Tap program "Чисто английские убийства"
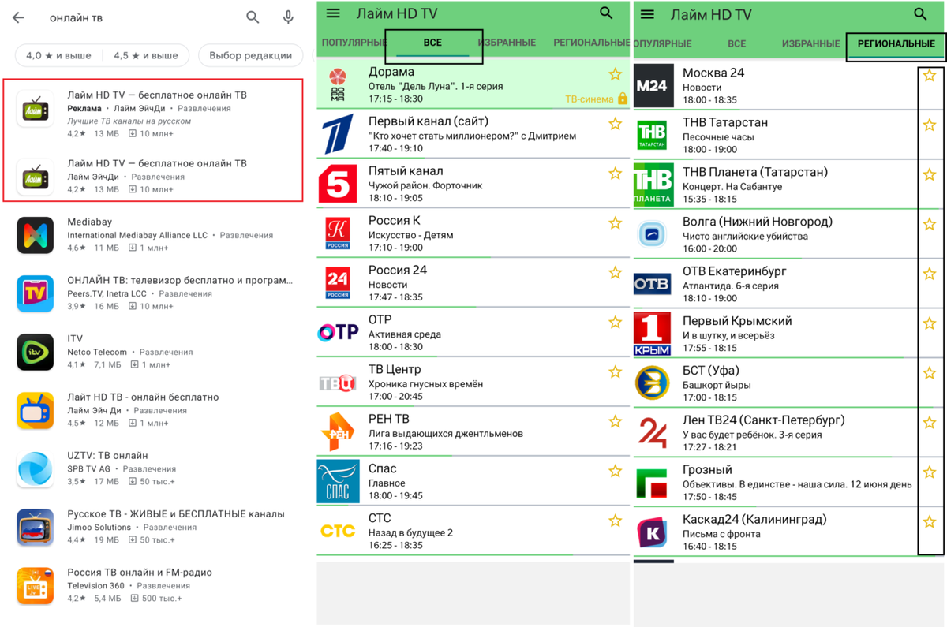The height and width of the screenshot is (627, 947). [745, 237]
